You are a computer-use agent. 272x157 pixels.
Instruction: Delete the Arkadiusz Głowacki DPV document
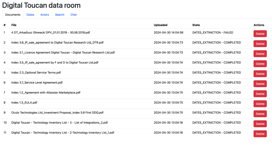tap(260, 34)
